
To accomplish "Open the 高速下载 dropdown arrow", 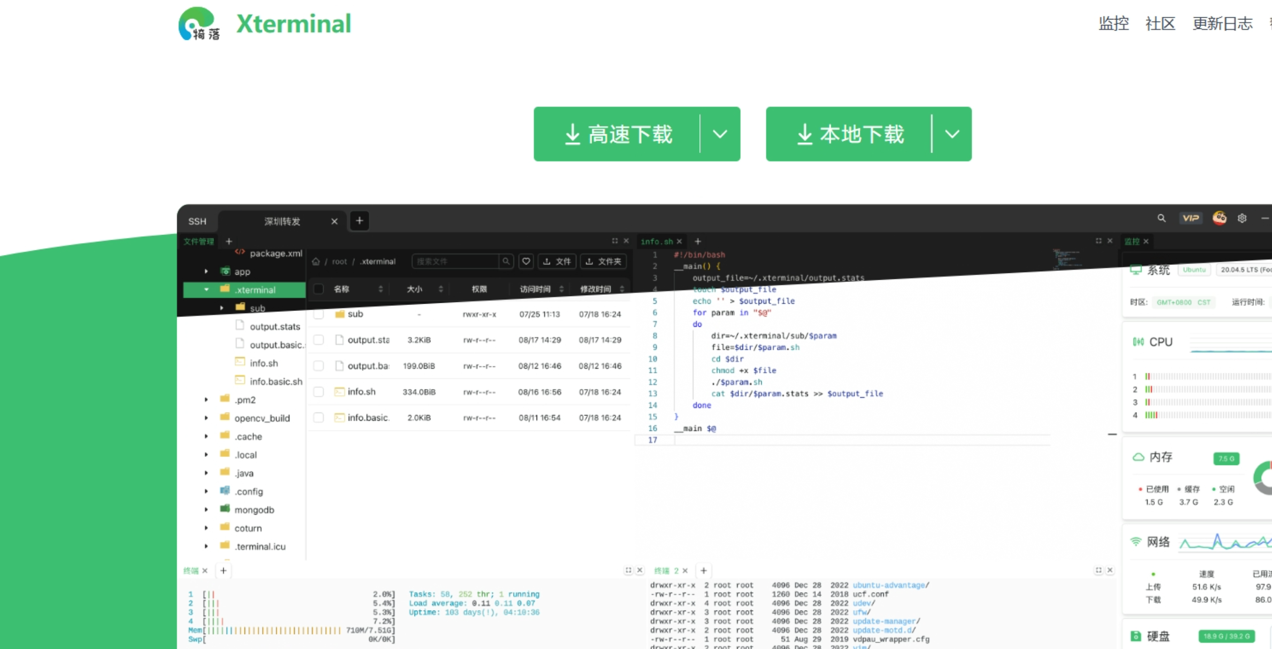I will pyautogui.click(x=720, y=134).
